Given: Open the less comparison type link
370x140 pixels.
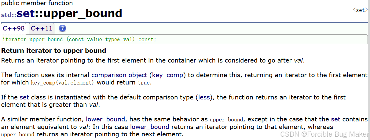Looking at the screenshot, I should [x=204, y=97].
